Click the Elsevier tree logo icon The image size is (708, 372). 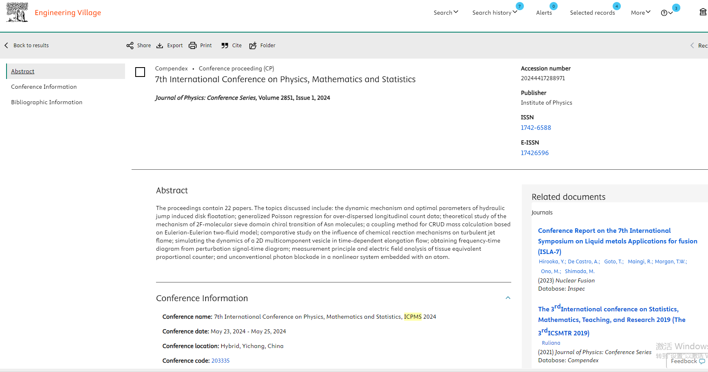[x=17, y=12]
